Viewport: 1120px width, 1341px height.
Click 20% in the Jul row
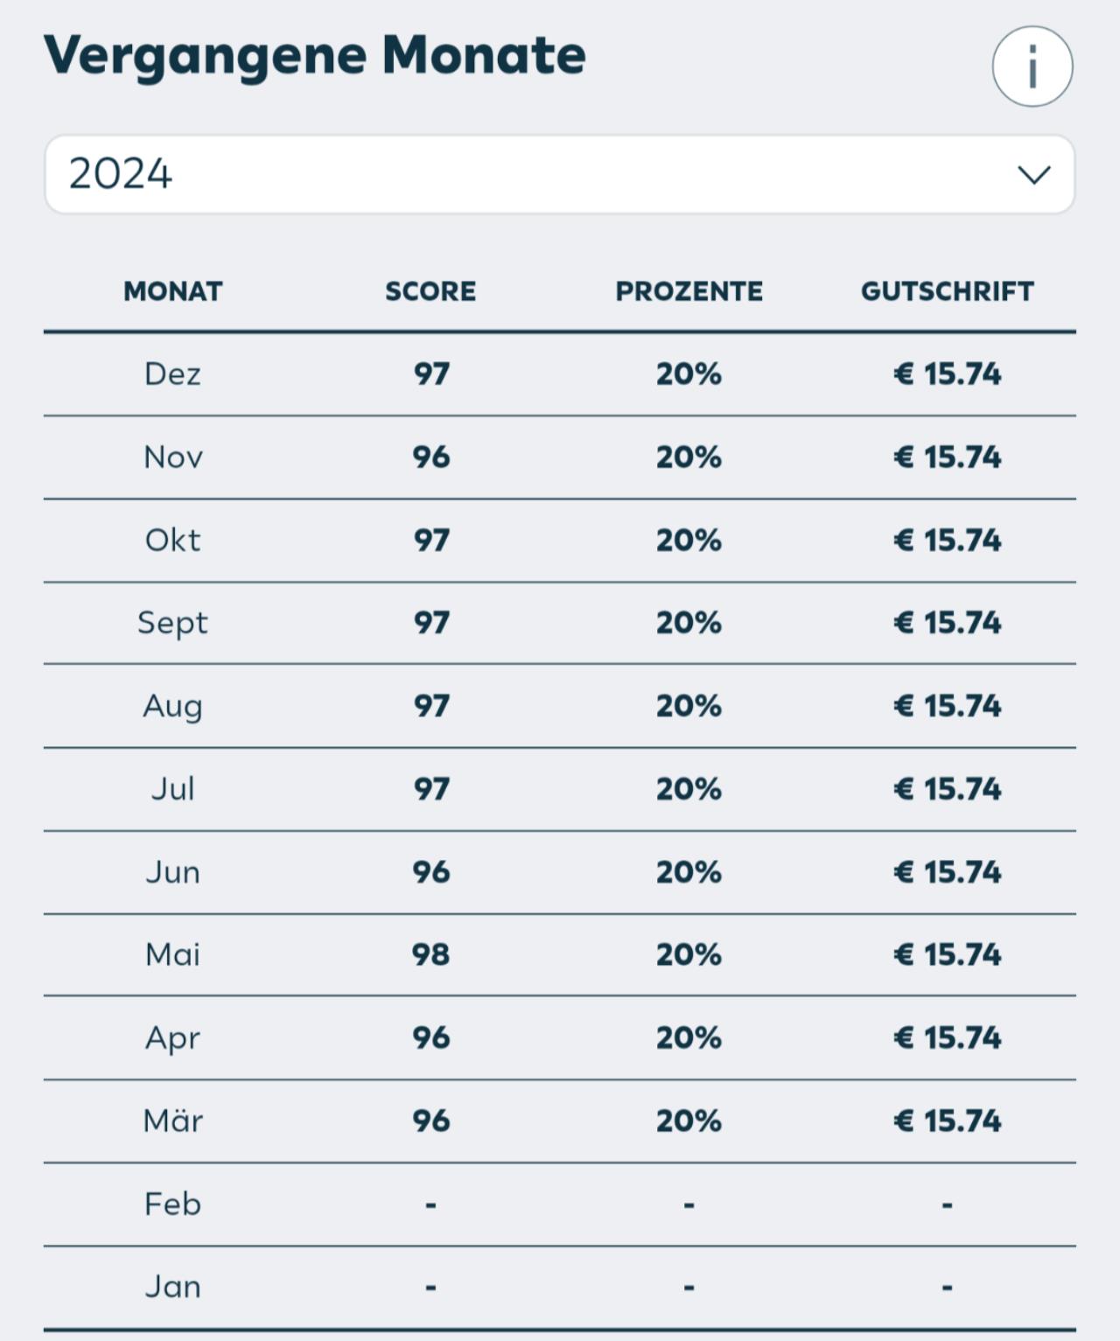(x=689, y=789)
